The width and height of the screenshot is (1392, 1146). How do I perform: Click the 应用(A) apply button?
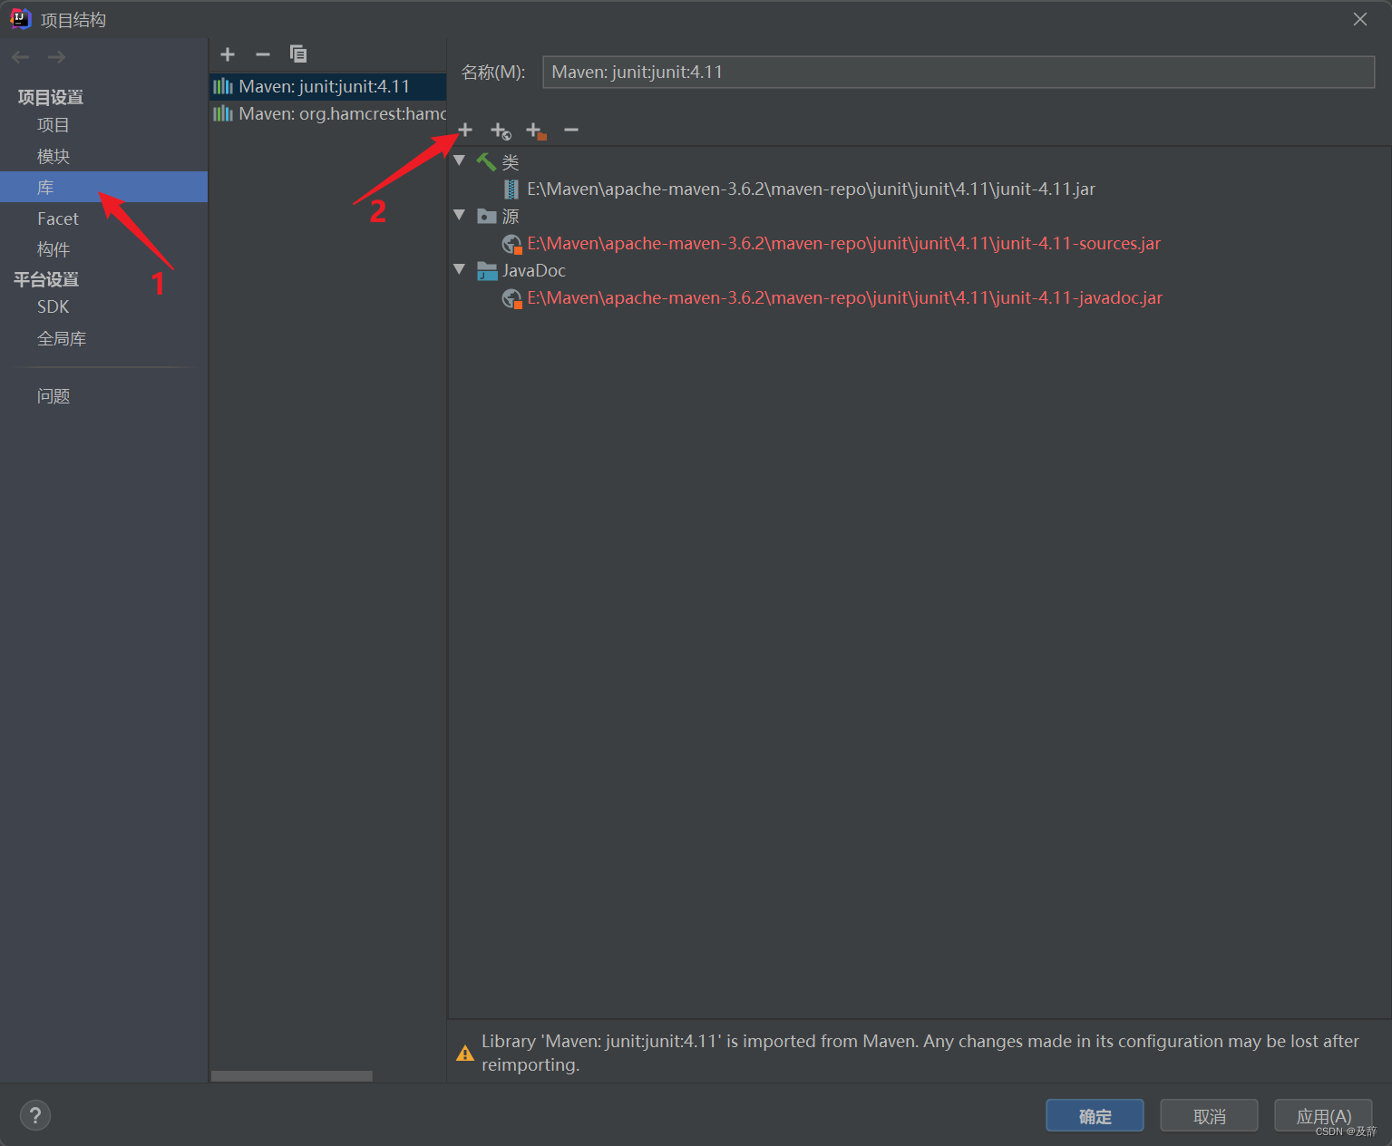(1323, 1115)
